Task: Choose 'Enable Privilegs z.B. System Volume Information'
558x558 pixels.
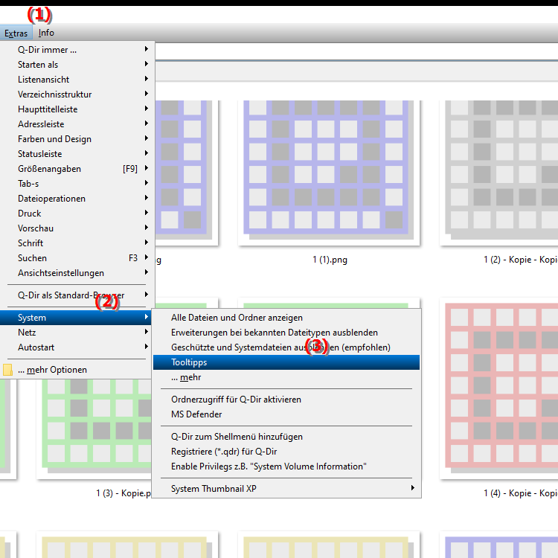Action: click(286, 467)
